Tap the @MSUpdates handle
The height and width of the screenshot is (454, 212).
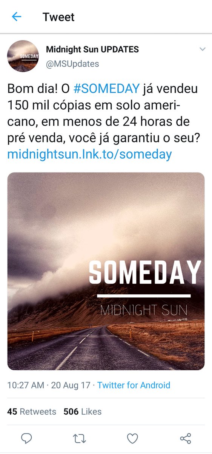point(72,64)
